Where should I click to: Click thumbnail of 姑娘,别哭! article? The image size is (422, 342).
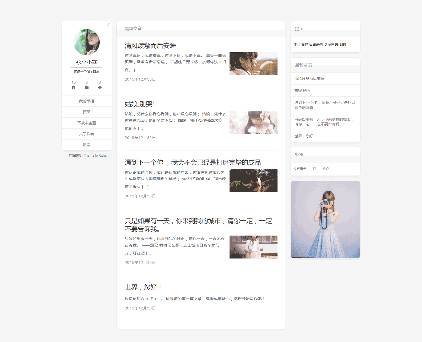pyautogui.click(x=253, y=122)
